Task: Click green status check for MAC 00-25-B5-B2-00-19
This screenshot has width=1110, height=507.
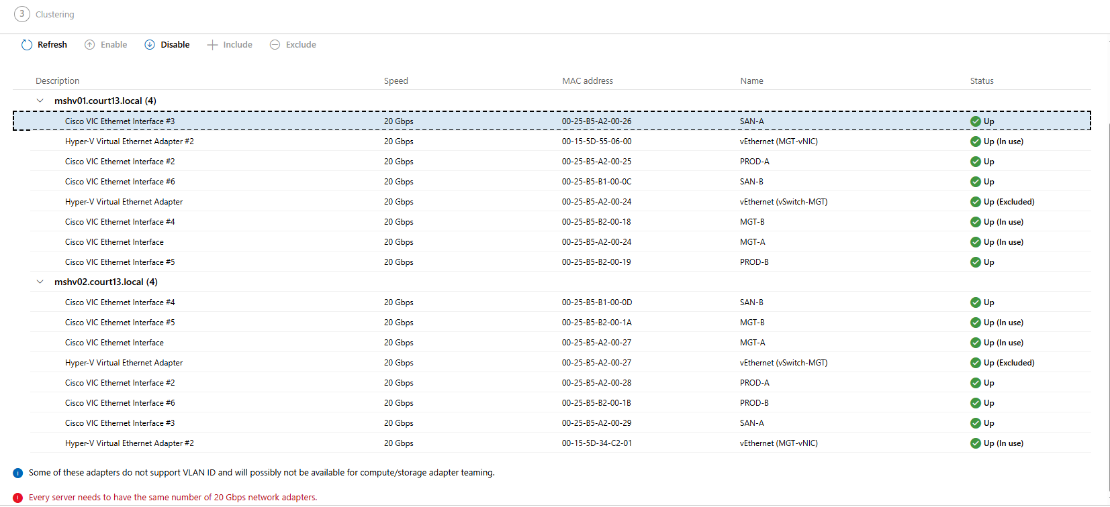Action: pos(976,262)
